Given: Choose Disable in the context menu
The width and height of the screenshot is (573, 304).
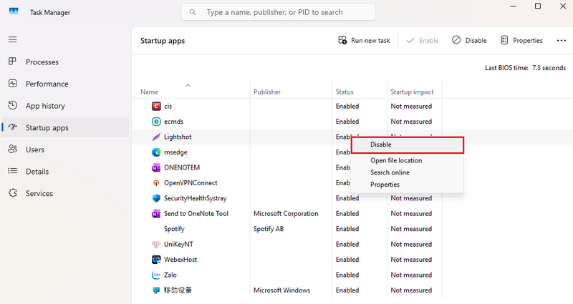Looking at the screenshot, I should (408, 145).
